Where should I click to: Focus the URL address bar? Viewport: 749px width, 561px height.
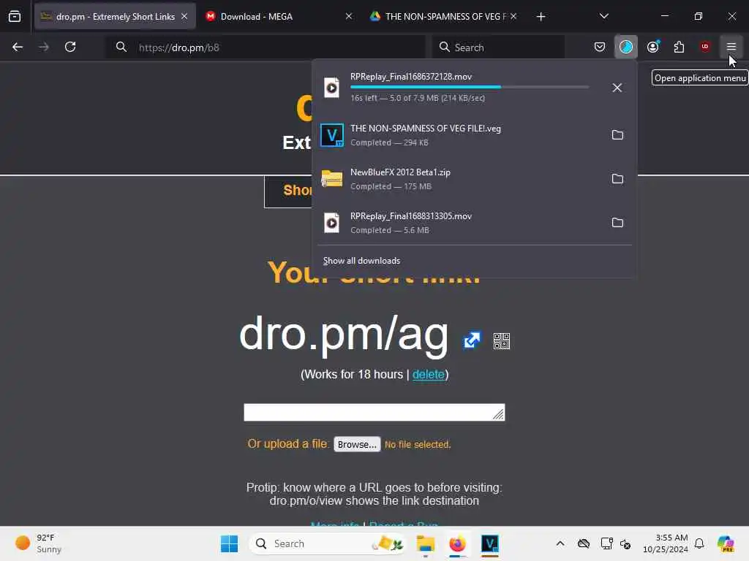pyautogui.click(x=266, y=47)
